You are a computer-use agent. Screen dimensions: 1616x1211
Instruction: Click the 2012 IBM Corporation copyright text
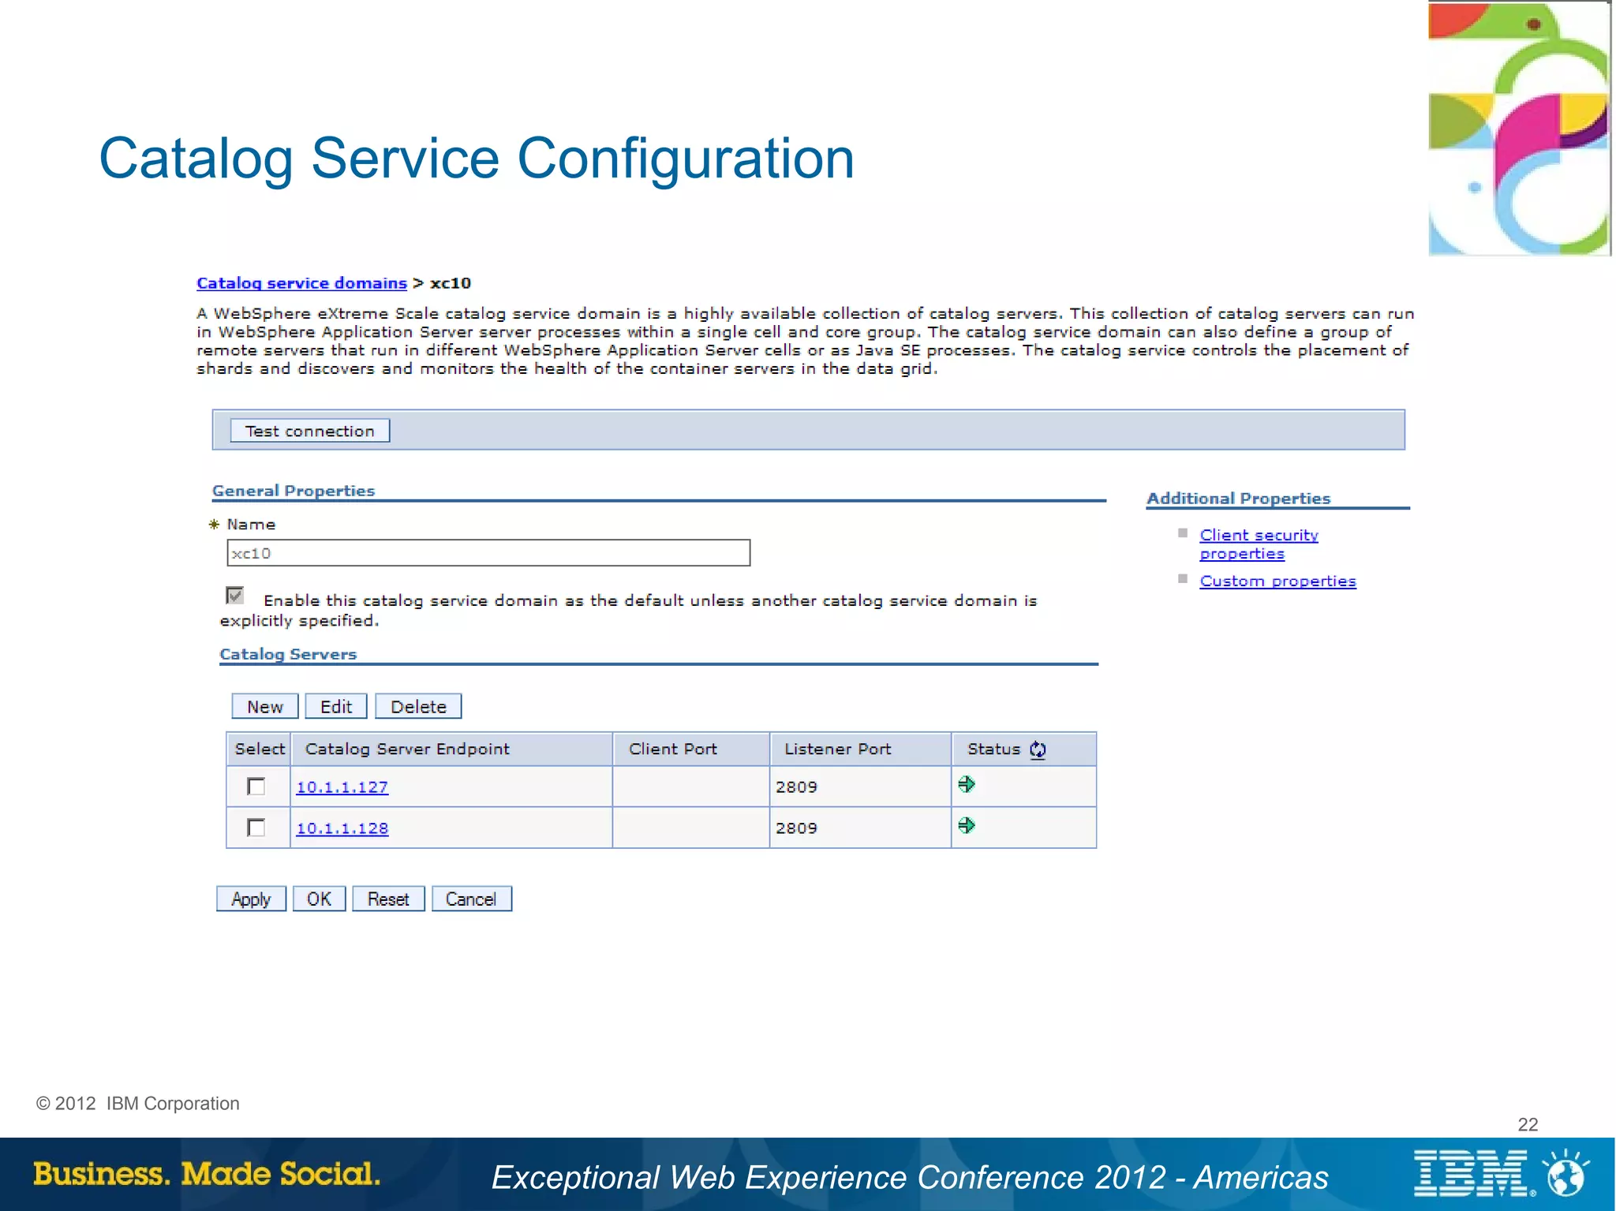(x=138, y=1104)
